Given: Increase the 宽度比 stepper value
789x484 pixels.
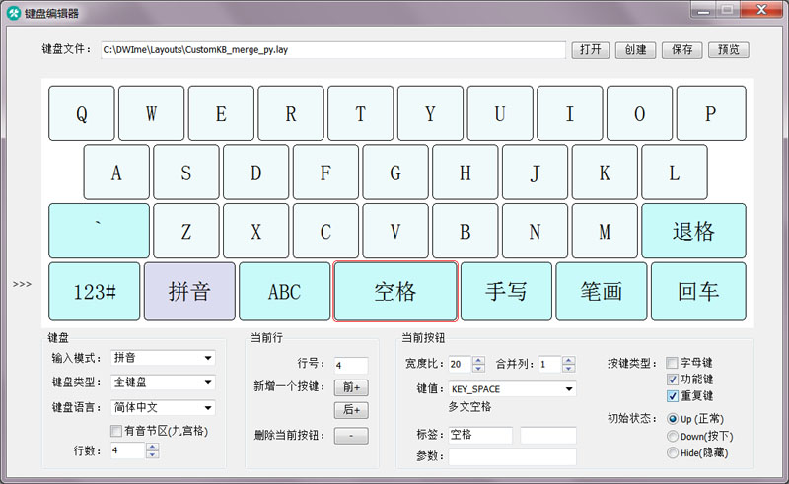Looking at the screenshot, I should point(478,360).
